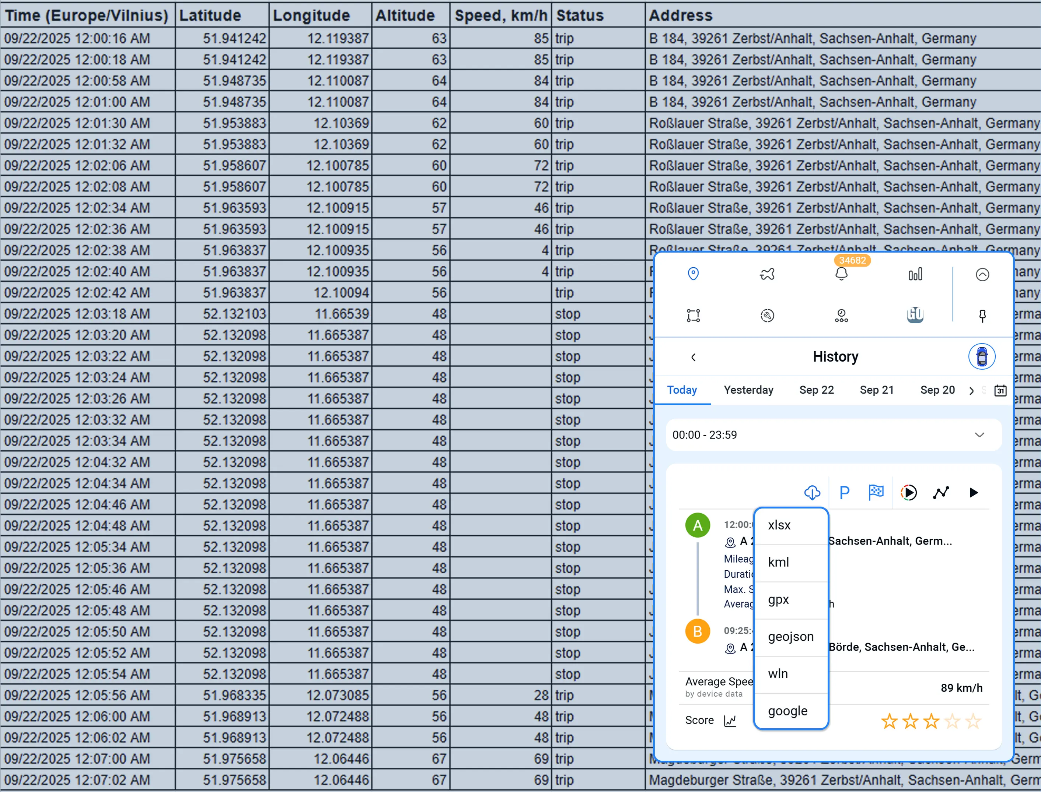This screenshot has height=792, width=1041.
Task: Click the location pin icon
Action: [x=693, y=274]
